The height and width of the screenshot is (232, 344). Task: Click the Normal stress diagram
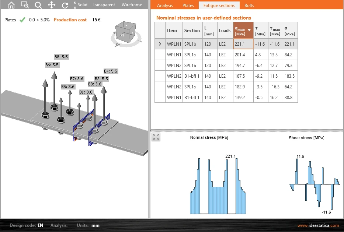(218, 186)
